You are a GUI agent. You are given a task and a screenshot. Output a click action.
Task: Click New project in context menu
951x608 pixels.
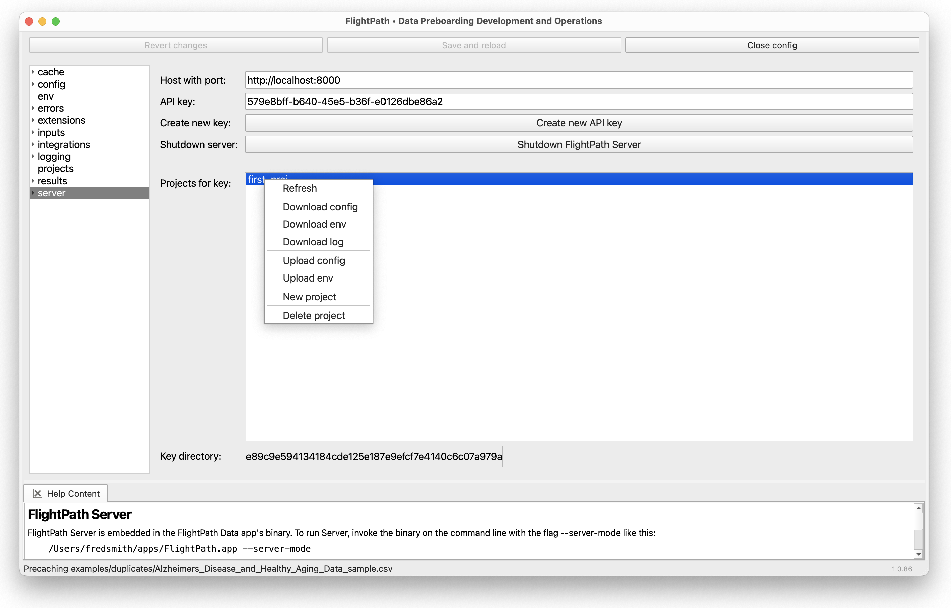click(x=309, y=297)
